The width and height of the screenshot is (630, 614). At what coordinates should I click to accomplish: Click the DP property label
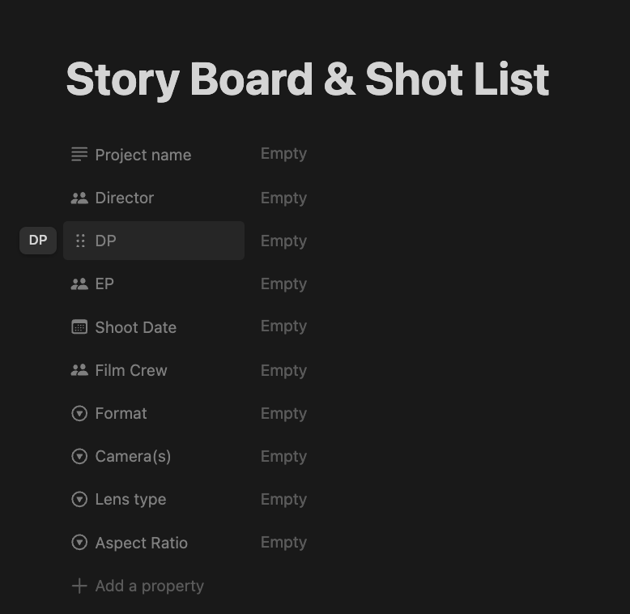(106, 241)
